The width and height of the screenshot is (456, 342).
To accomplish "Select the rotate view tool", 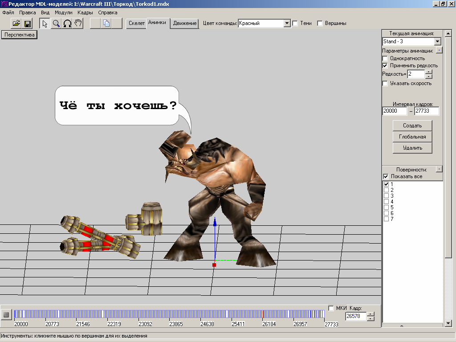I will pos(67,24).
